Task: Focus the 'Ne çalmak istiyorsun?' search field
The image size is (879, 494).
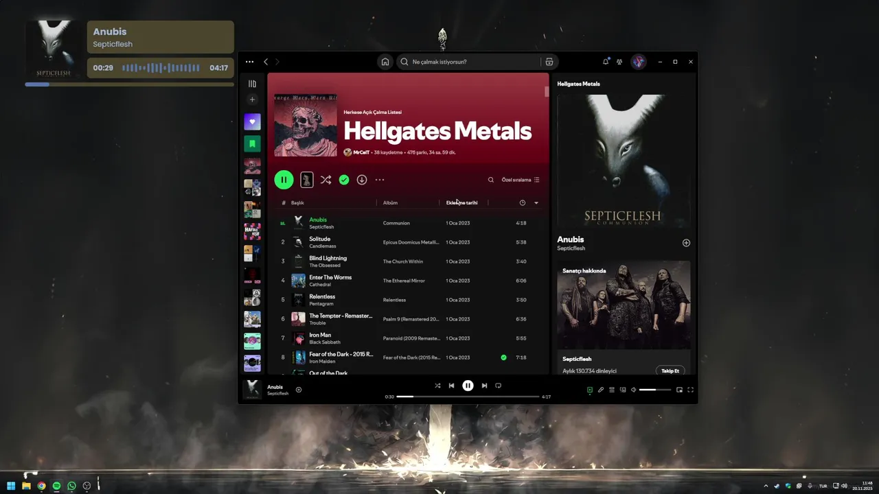Action: [469, 62]
